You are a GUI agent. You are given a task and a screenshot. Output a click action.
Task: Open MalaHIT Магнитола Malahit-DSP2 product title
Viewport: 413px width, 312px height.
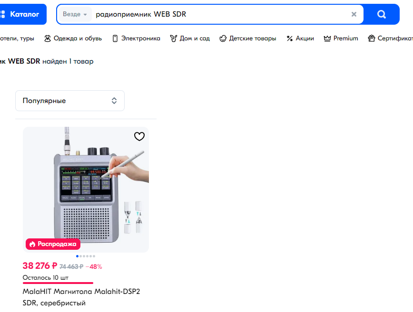(81, 297)
